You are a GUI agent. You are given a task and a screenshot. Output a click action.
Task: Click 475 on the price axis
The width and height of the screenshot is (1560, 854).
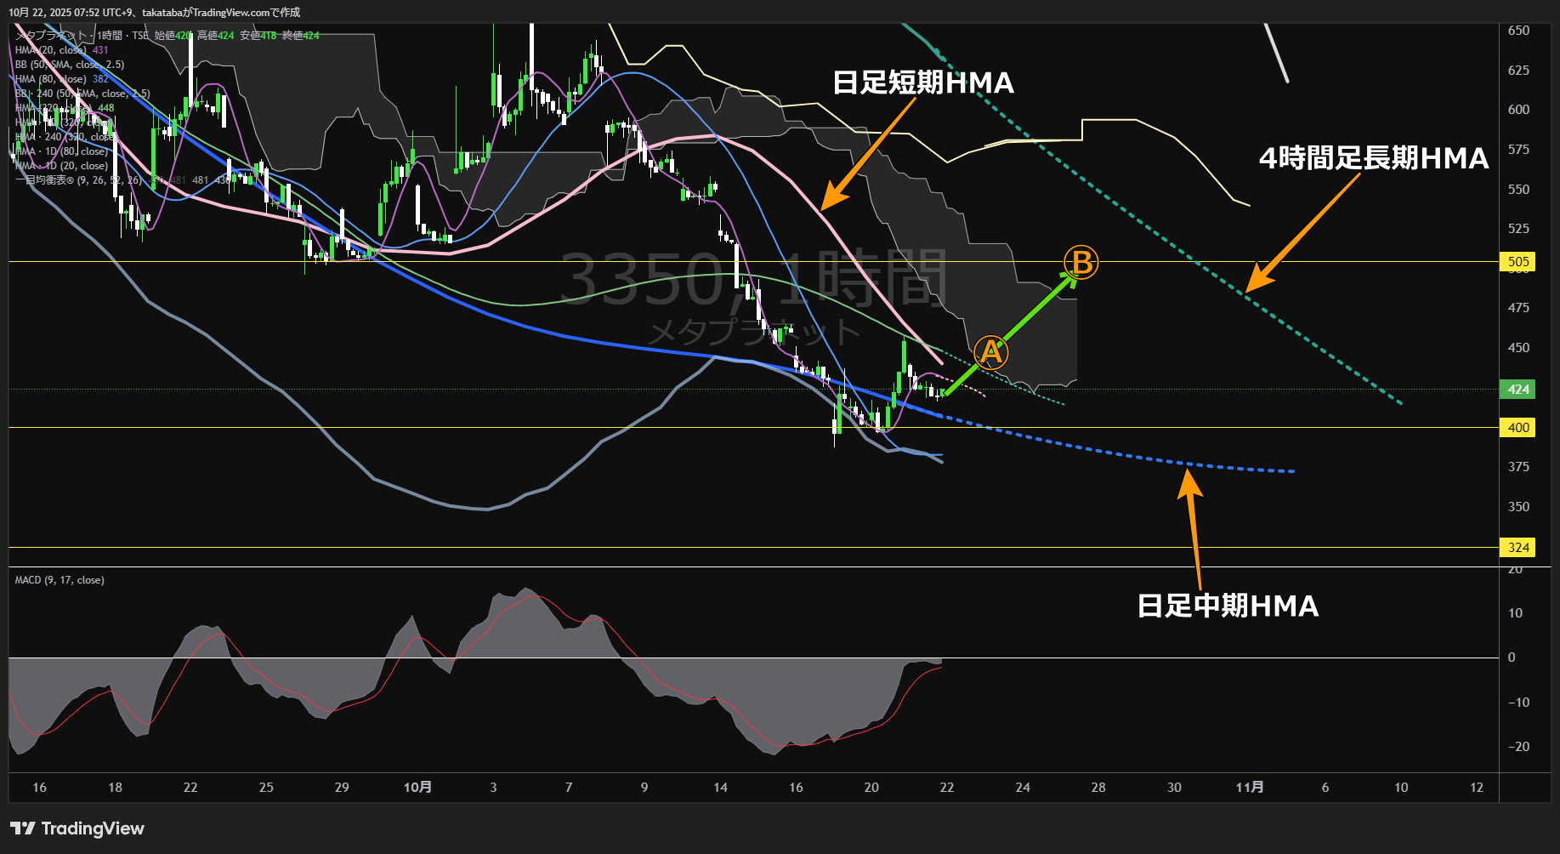(x=1518, y=308)
